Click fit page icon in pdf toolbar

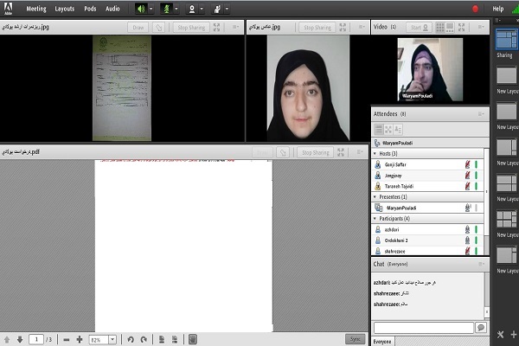pyautogui.click(x=162, y=339)
